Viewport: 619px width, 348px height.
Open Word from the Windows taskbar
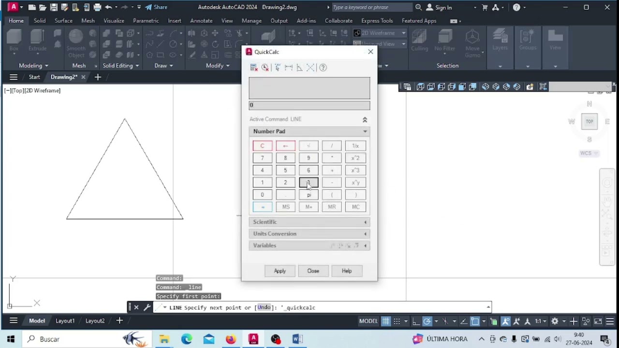[297, 339]
